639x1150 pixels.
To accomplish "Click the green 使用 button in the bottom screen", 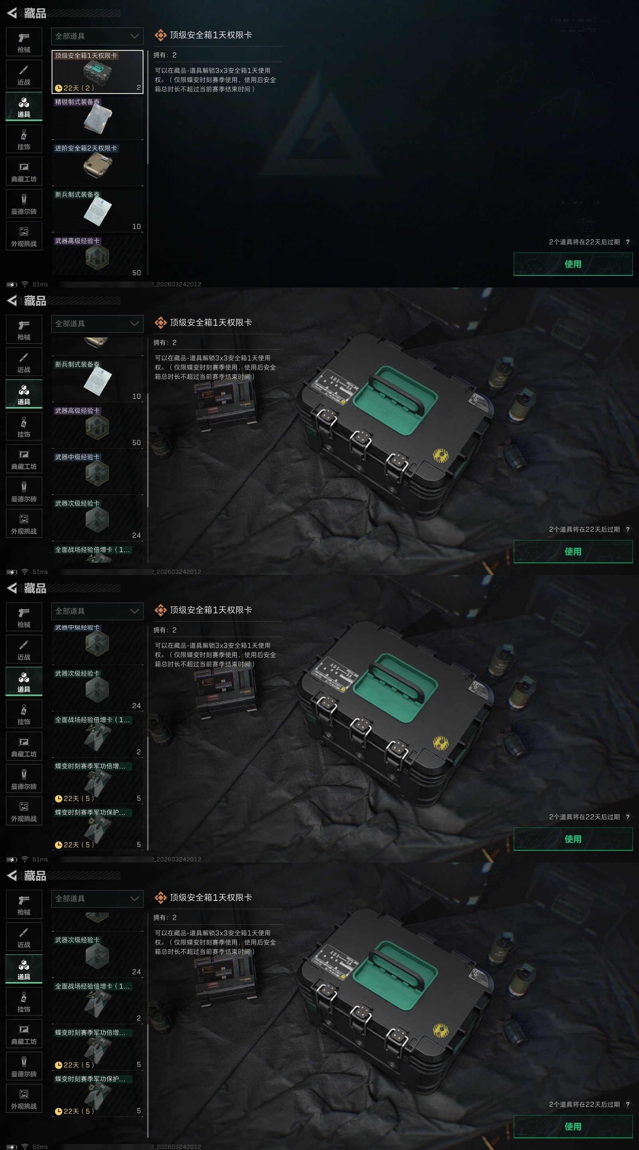I will pos(573,1126).
